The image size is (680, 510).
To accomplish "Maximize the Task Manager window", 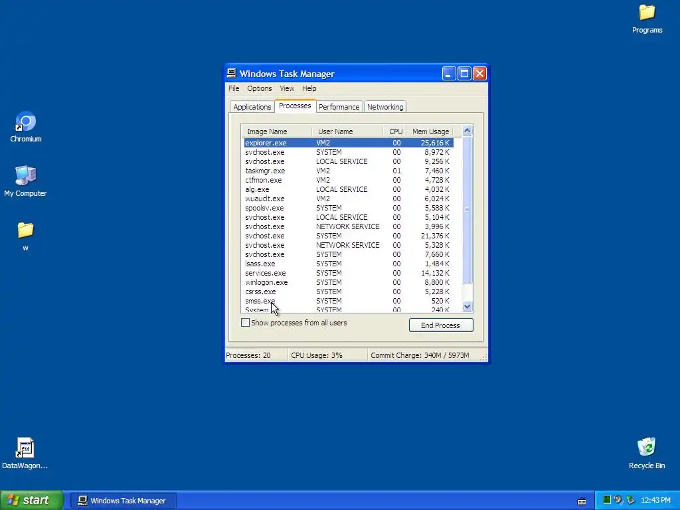I will click(x=464, y=74).
